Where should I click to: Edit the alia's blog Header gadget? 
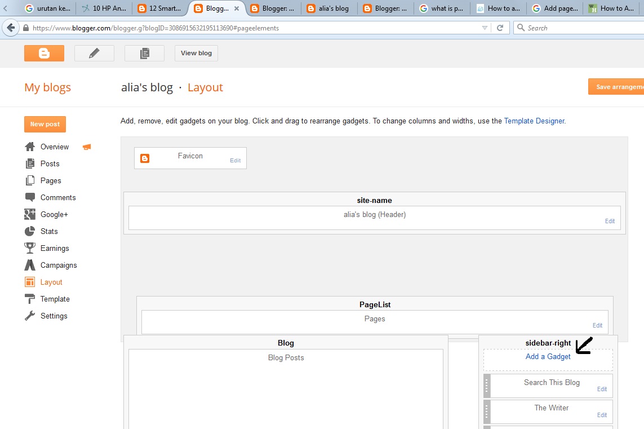pyautogui.click(x=610, y=221)
